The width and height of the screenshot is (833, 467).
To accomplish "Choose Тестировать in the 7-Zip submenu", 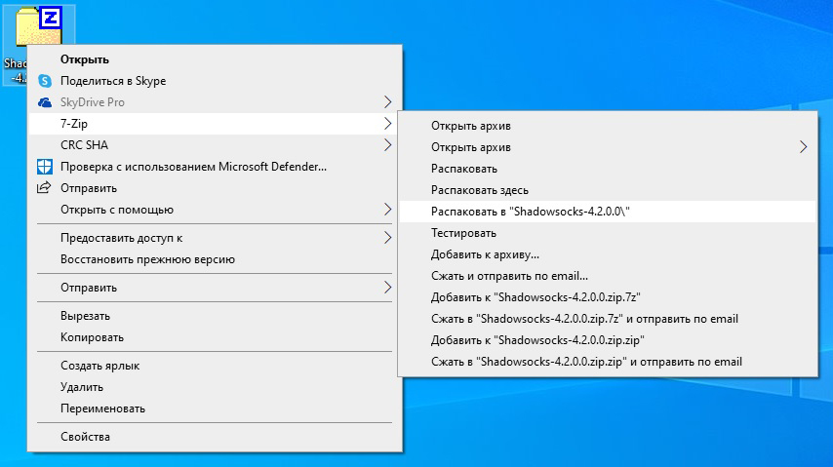I will click(x=608, y=233).
